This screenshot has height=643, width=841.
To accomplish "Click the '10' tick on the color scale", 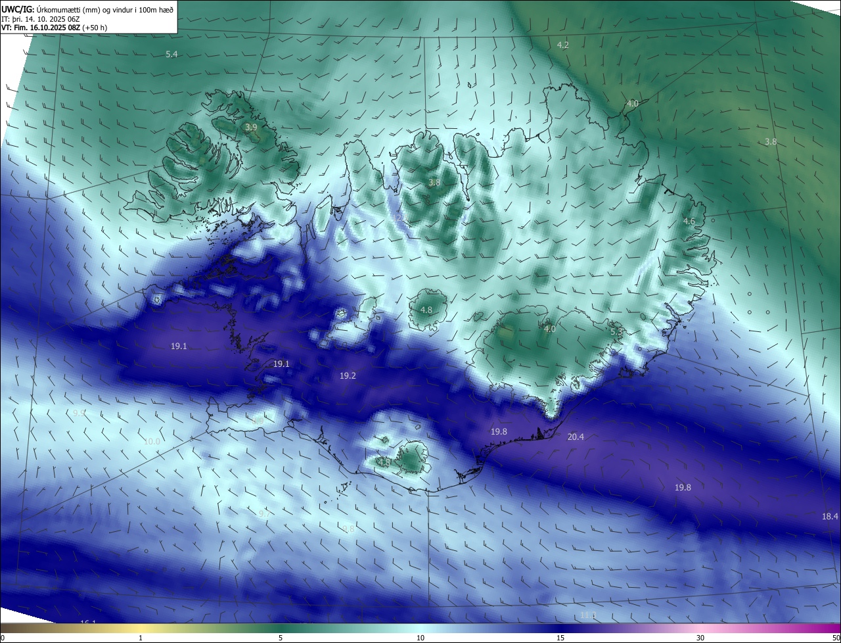I will coord(420,638).
